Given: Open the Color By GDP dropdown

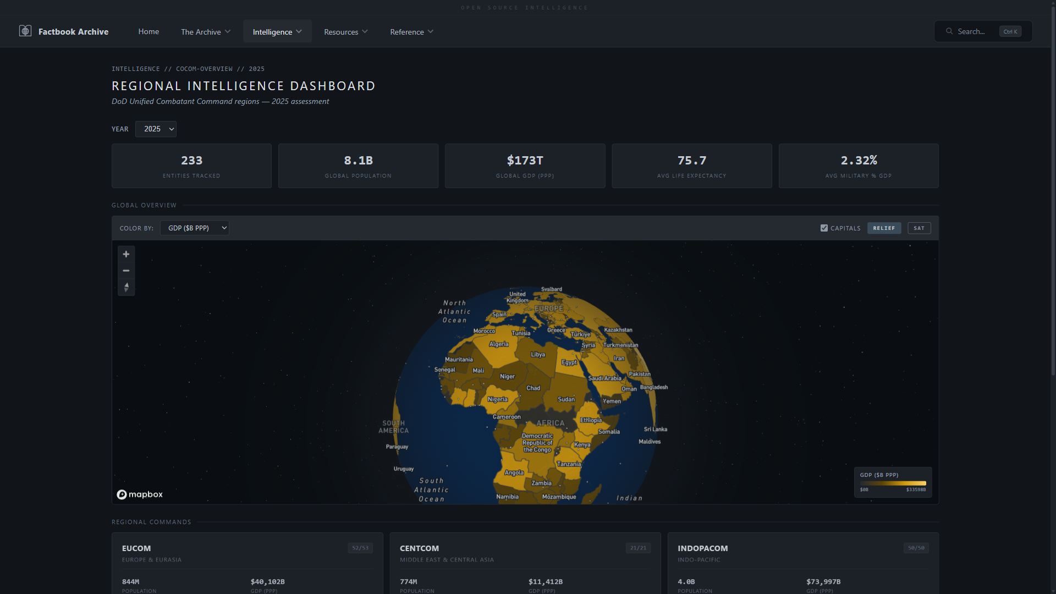Looking at the screenshot, I should (x=195, y=228).
